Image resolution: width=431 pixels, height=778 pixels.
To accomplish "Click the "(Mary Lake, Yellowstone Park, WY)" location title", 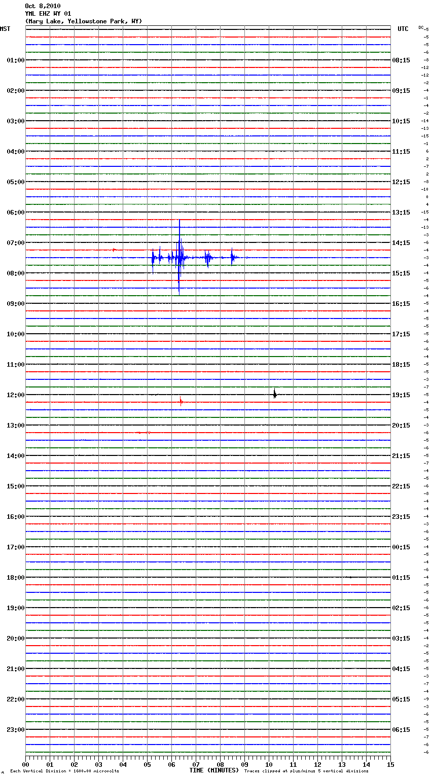I will [x=84, y=21].
